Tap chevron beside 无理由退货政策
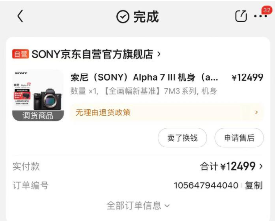The image size is (275, 221). (x=256, y=112)
